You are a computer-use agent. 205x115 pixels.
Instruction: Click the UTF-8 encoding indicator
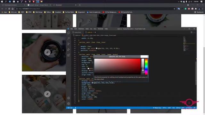click(x=164, y=108)
